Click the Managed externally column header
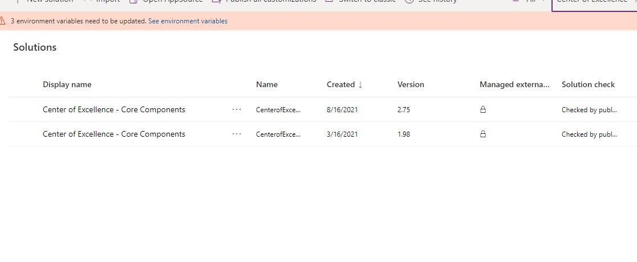The width and height of the screenshot is (637, 262). click(x=515, y=84)
